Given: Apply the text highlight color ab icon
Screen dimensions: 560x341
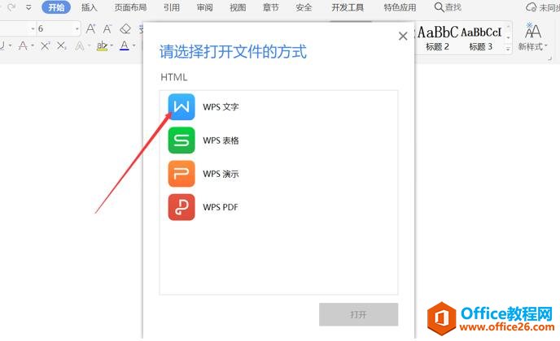Looking at the screenshot, I should [x=102, y=45].
